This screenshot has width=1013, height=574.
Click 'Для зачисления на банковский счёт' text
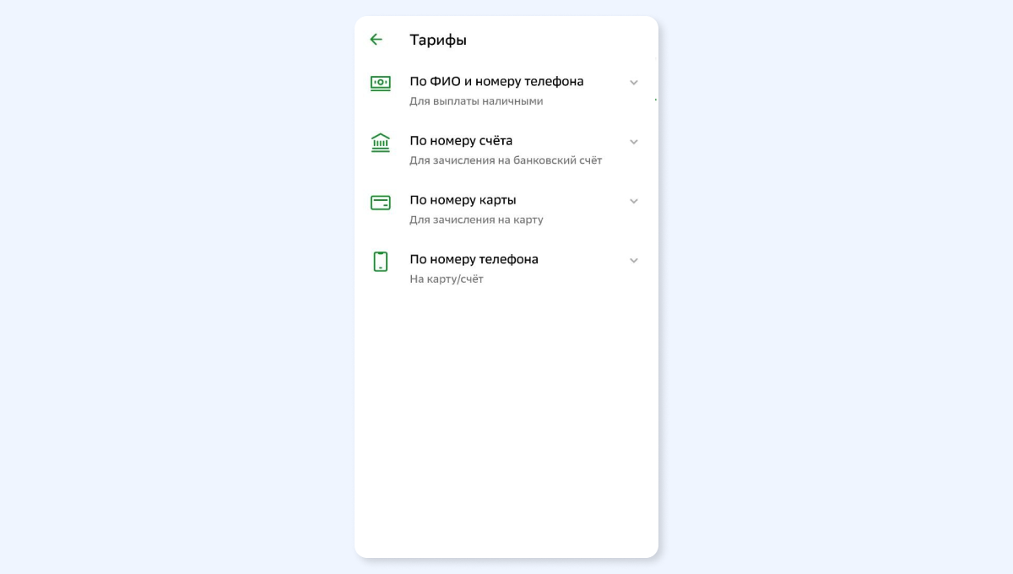[x=506, y=160]
